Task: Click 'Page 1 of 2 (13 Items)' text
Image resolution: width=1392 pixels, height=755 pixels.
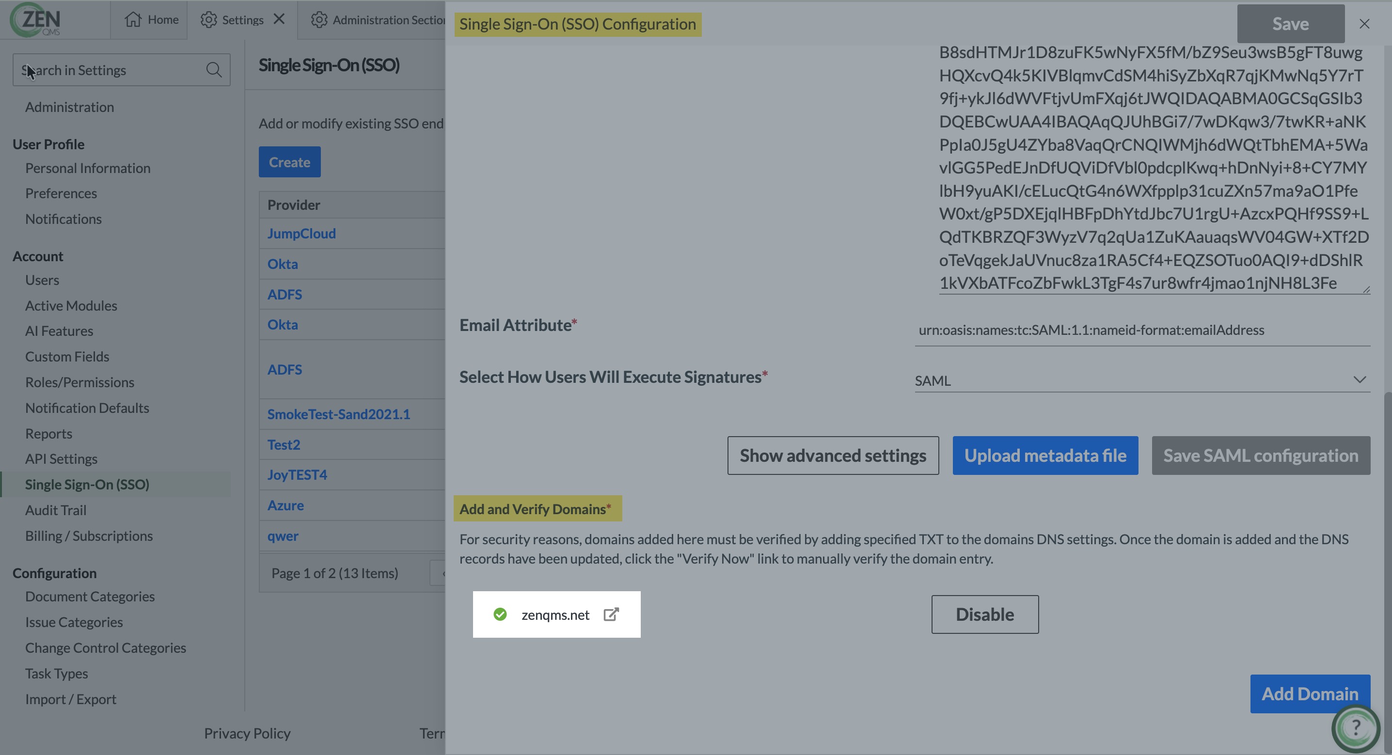Action: 334,573
